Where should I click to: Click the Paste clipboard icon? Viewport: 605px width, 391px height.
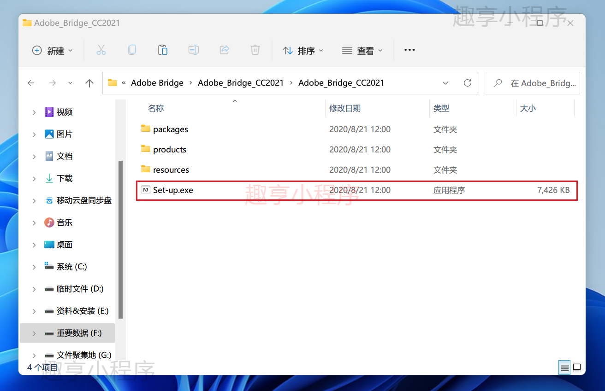pos(162,50)
